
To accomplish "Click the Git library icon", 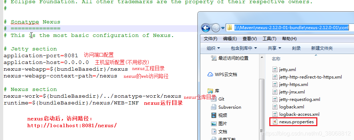I will click(213, 99).
